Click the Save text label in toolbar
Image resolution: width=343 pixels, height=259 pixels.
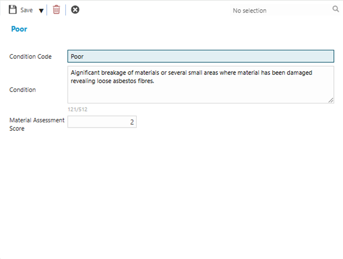pyautogui.click(x=27, y=10)
